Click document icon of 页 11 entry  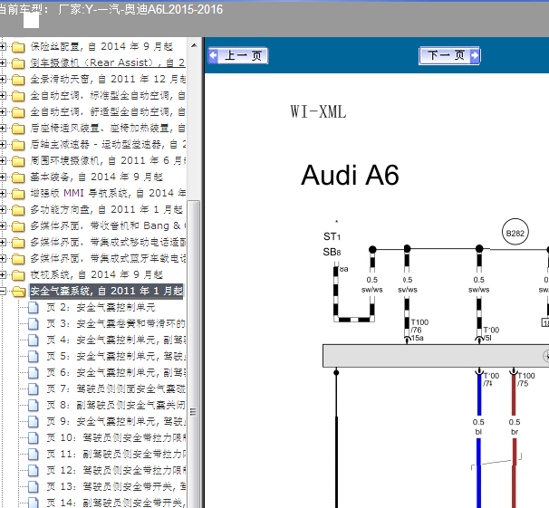[x=34, y=455]
